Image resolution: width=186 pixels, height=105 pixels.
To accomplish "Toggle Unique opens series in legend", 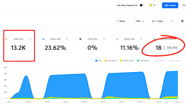I will [x=127, y=61].
